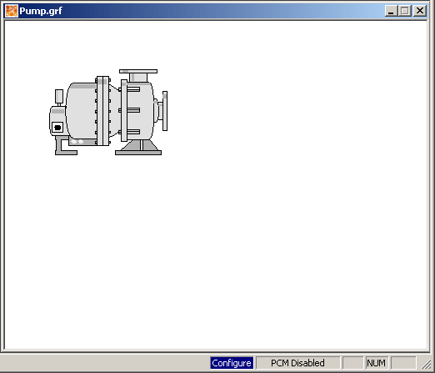435x373 pixels.
Task: Close the Pump.grf window
Action: tap(420, 11)
